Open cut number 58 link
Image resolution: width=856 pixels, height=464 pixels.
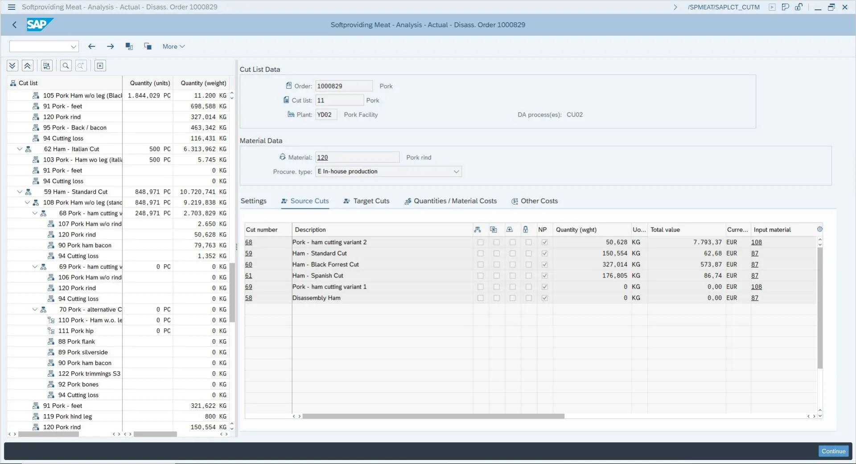(x=248, y=298)
